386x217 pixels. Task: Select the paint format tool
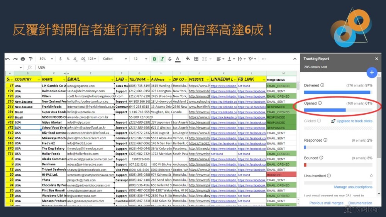(30, 59)
